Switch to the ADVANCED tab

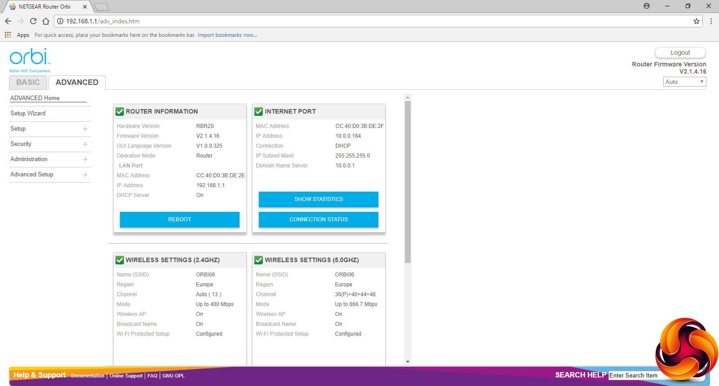(77, 83)
